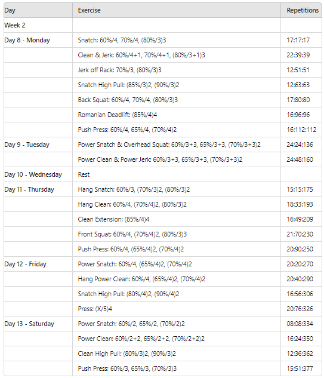Select the Rest exercise cell
This screenshot has height=378, width=324.
[177, 174]
